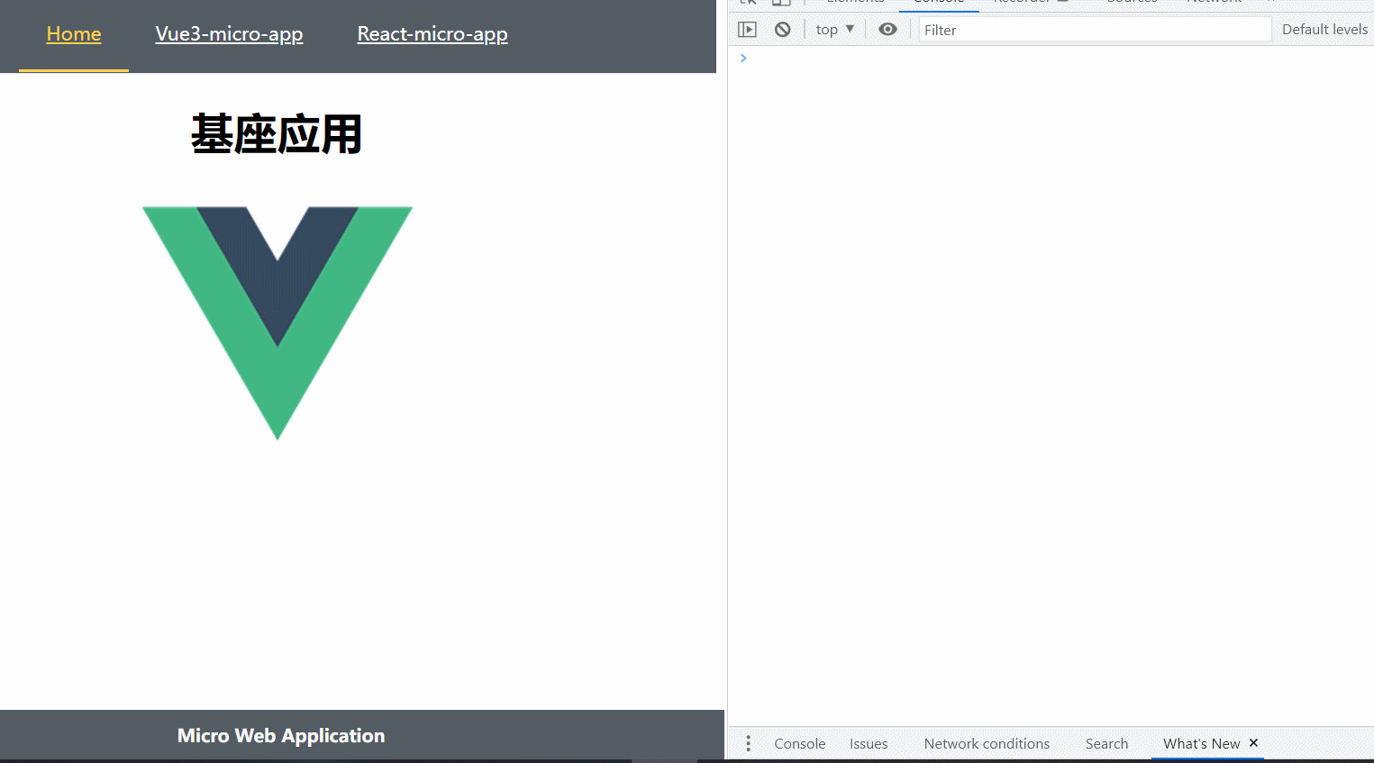The height and width of the screenshot is (763, 1374).
Task: Toggle the live expression eye icon
Action: click(887, 30)
